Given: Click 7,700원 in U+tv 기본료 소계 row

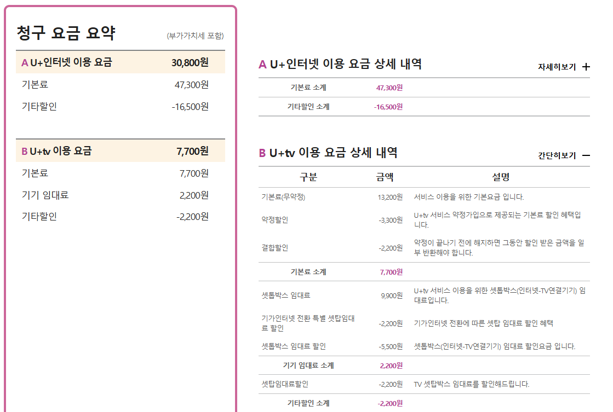Looking at the screenshot, I should coord(391,272).
